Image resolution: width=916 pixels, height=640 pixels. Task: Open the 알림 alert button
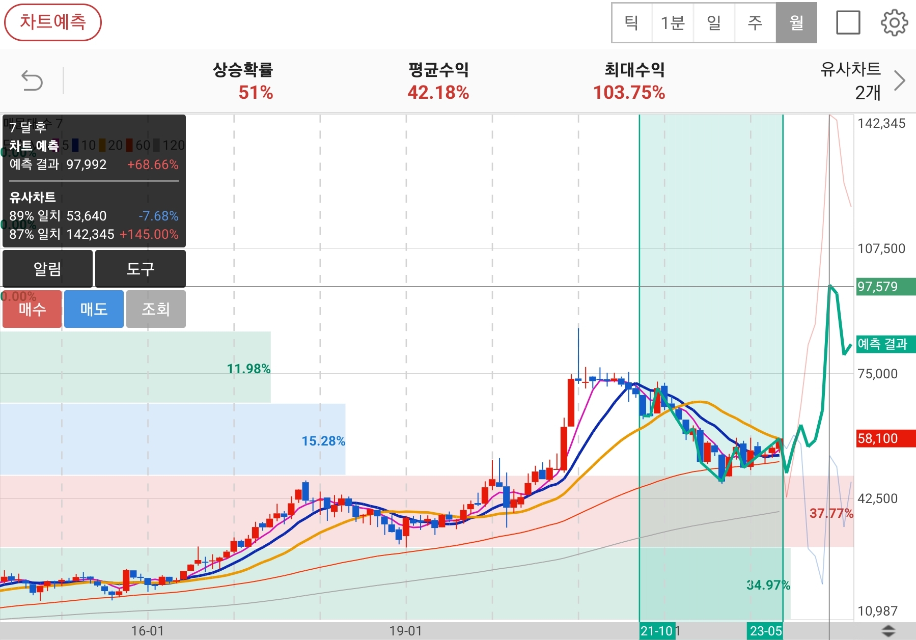pos(48,268)
